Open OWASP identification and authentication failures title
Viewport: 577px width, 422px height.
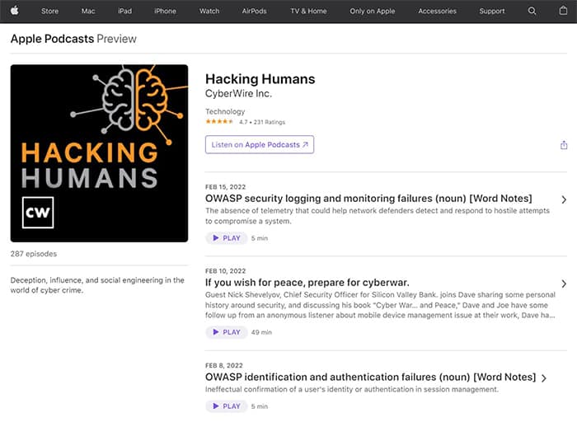point(370,377)
